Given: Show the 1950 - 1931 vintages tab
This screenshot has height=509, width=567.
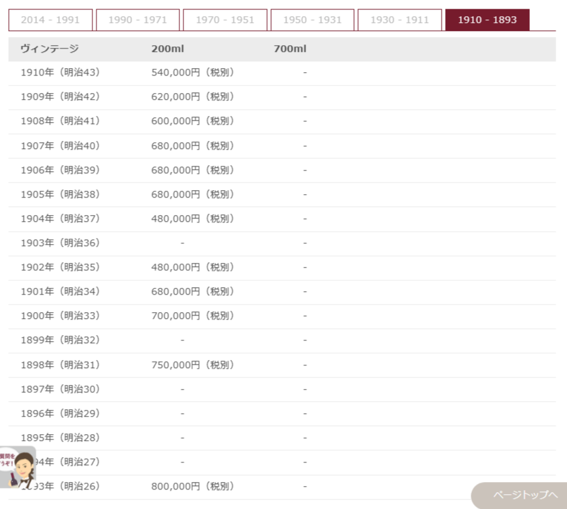Looking at the screenshot, I should click(312, 20).
